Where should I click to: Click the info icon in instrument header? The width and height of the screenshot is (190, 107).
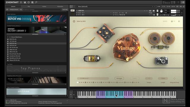[x=154, y=11]
